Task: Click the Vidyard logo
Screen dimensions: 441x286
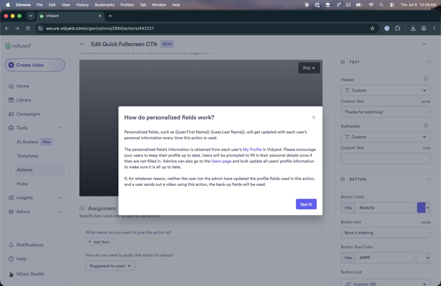Action: [x=18, y=46]
